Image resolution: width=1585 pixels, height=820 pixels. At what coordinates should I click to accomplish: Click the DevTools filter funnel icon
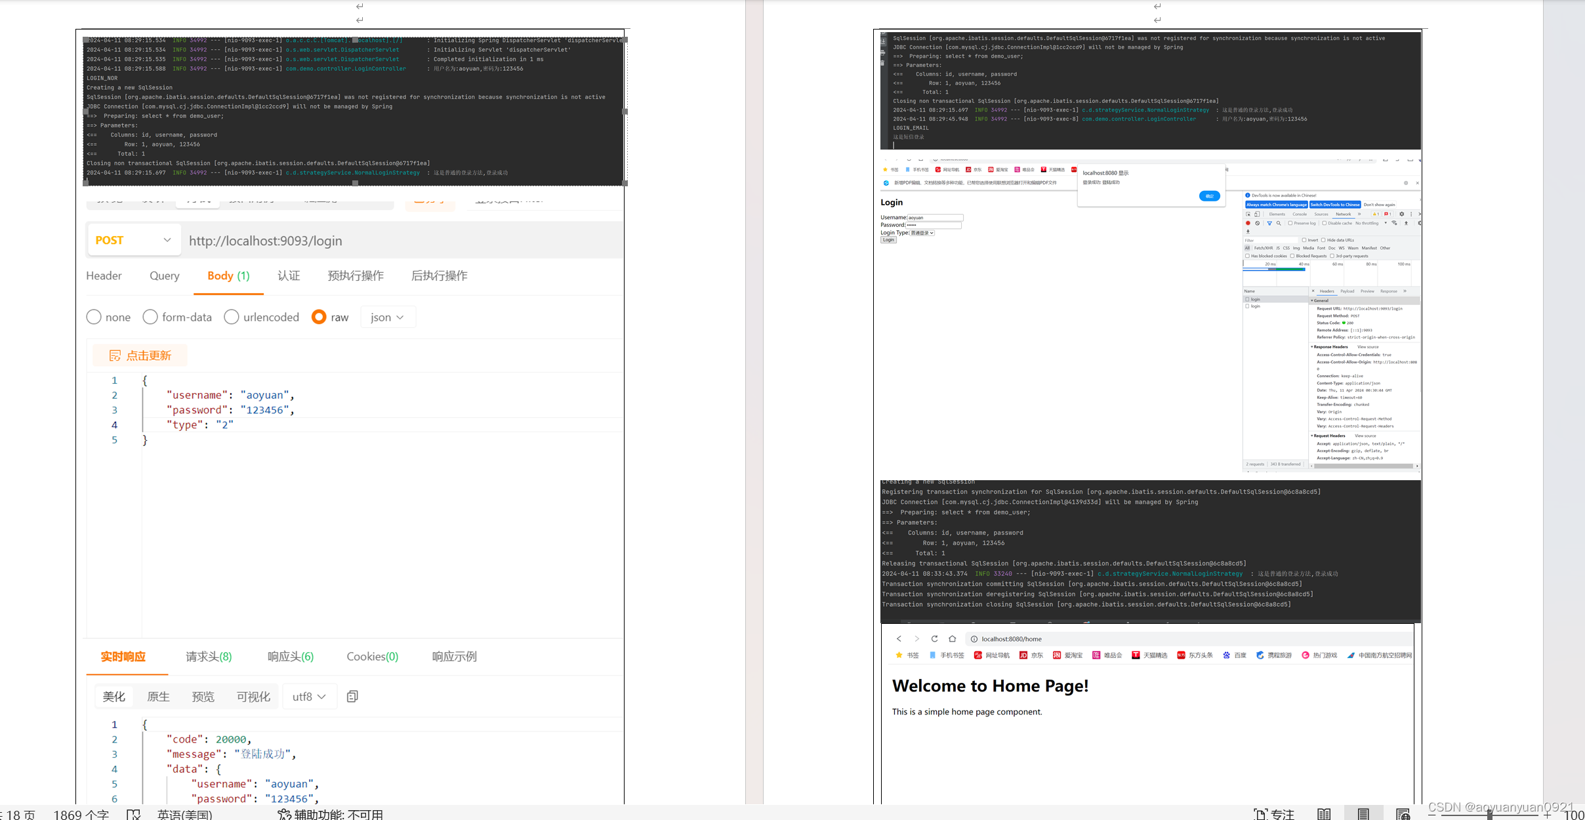coord(1269,223)
